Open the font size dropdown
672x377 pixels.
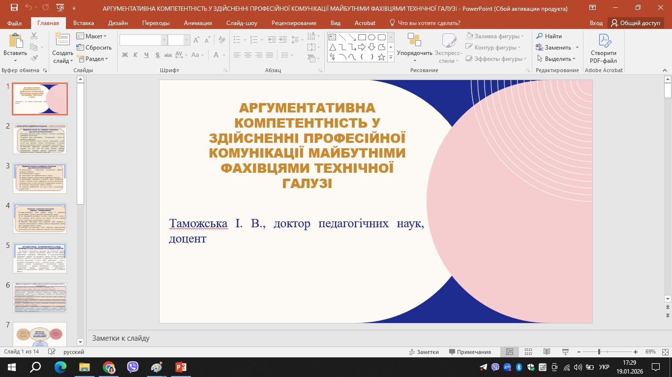coord(187,39)
